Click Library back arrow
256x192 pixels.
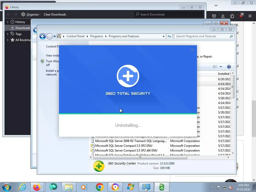tap(9, 14)
